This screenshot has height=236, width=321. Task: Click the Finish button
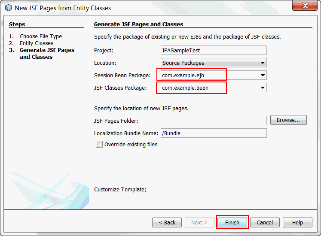(232, 222)
